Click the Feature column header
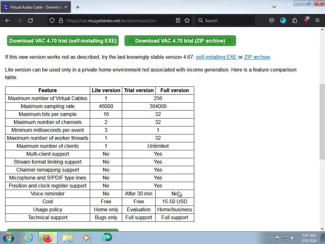Image resolution: width=325 pixels, height=244 pixels. (48, 91)
